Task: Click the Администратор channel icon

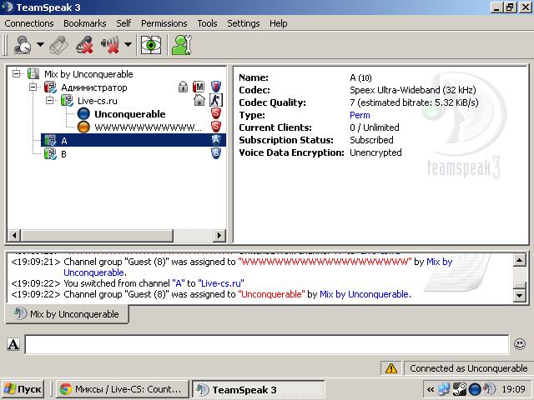Action: click(50, 87)
